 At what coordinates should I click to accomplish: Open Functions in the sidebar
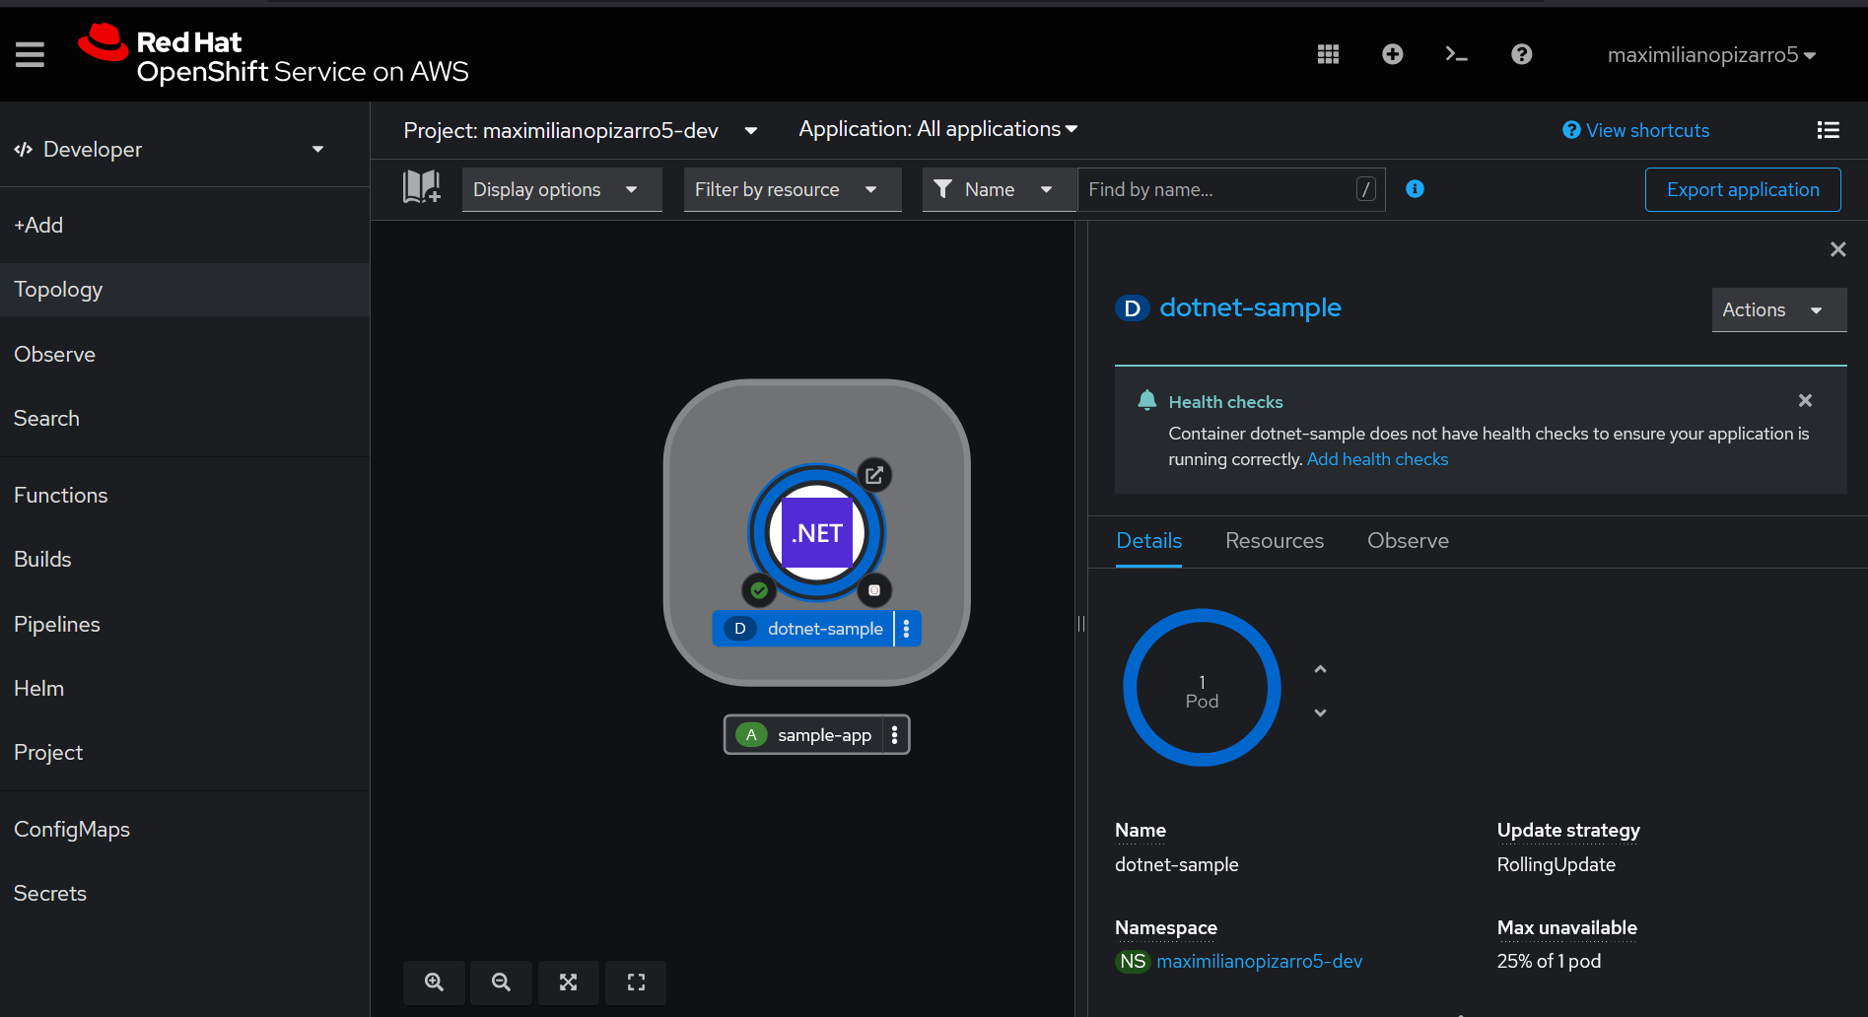pyautogui.click(x=184, y=495)
